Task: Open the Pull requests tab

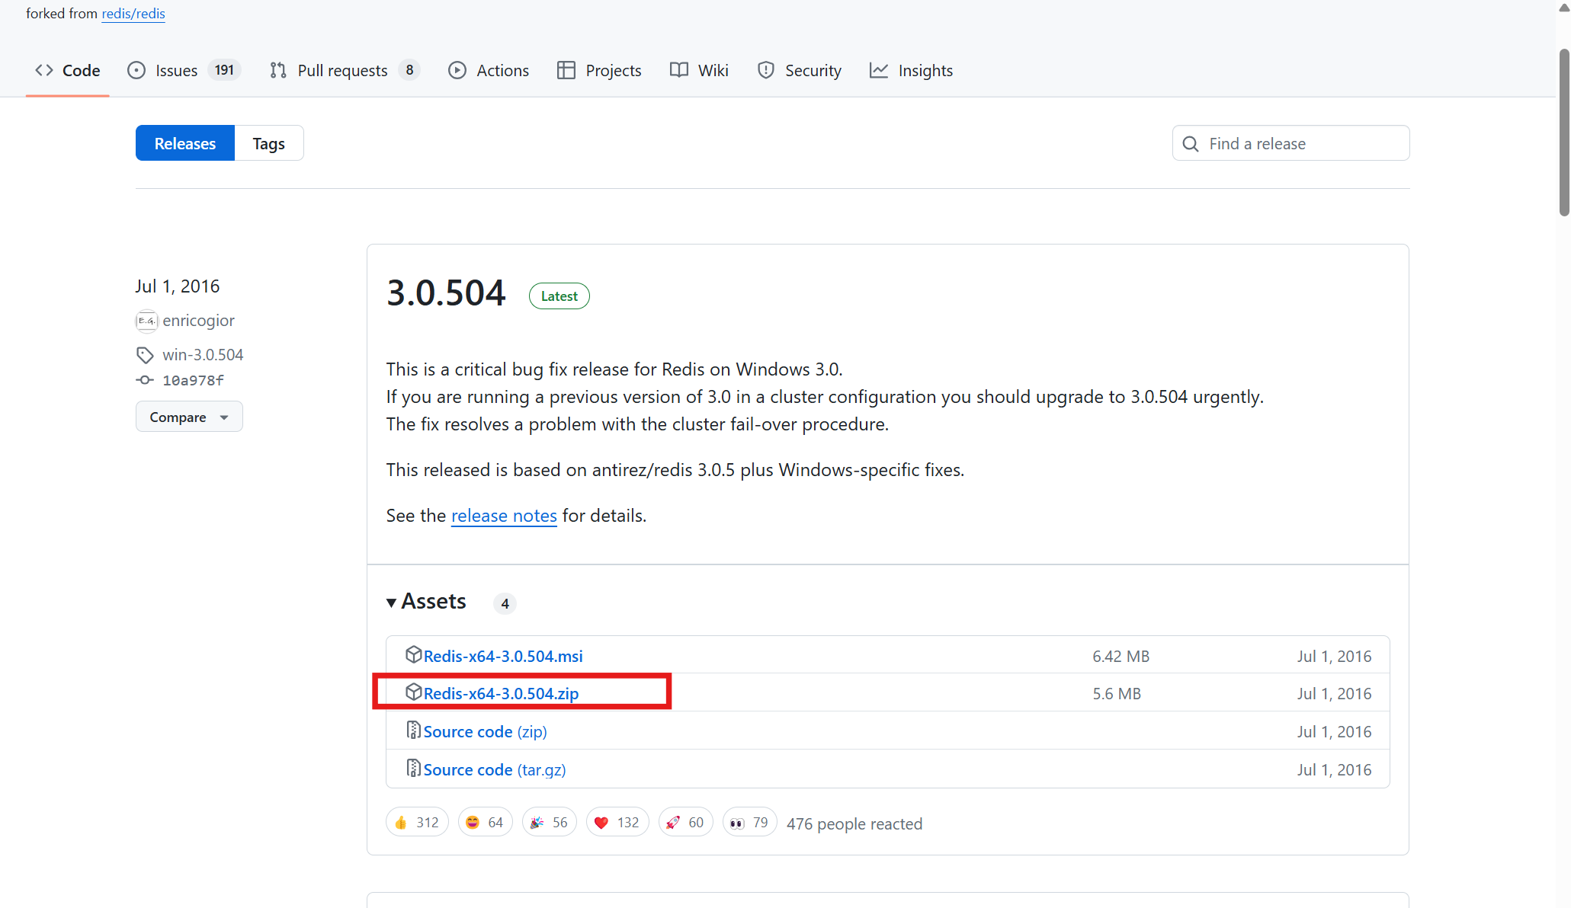Action: pos(344,70)
